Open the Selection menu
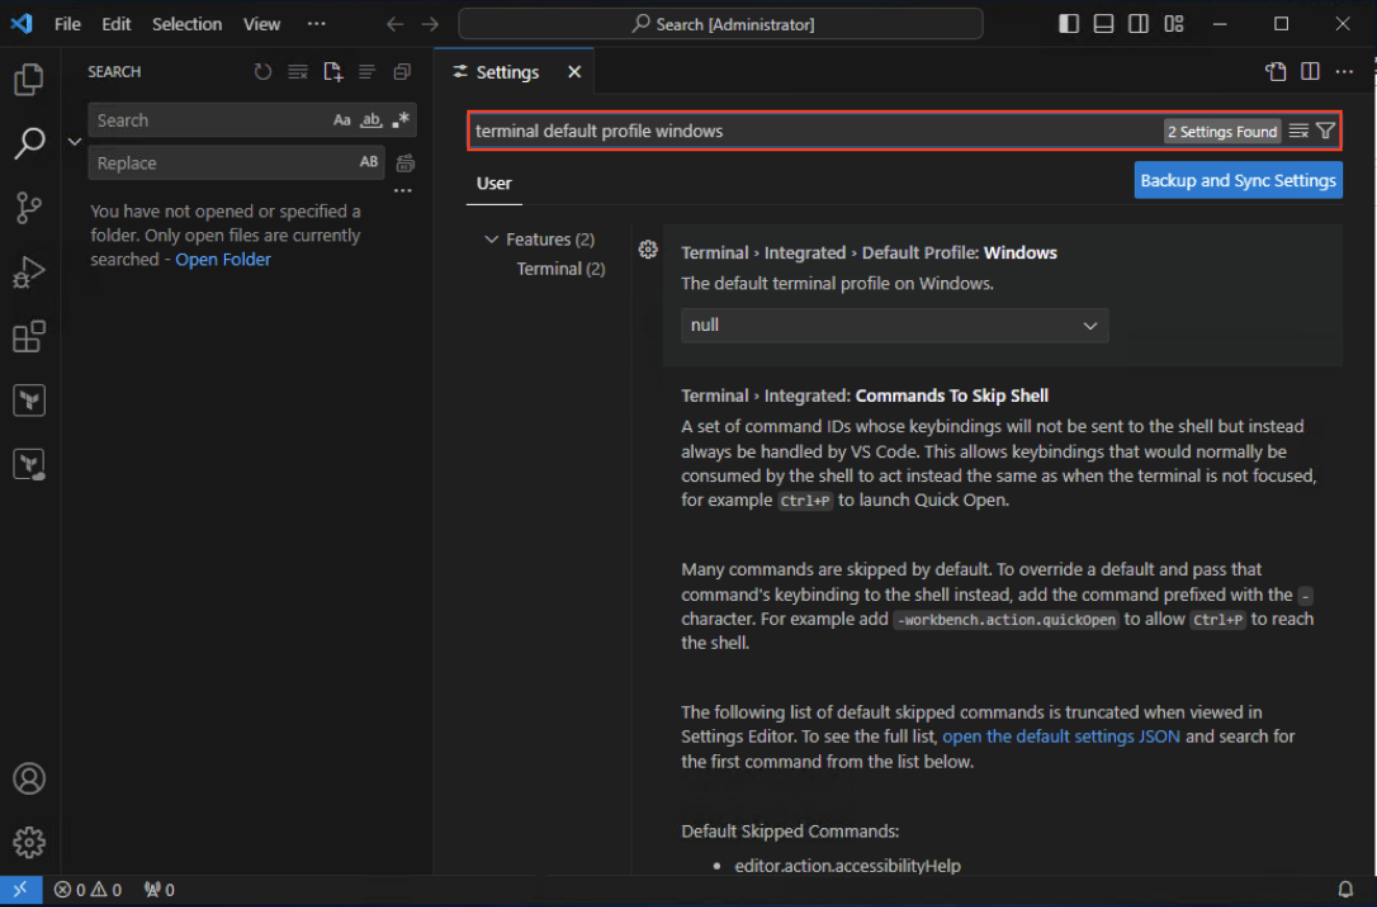1377x907 pixels. pyautogui.click(x=187, y=24)
